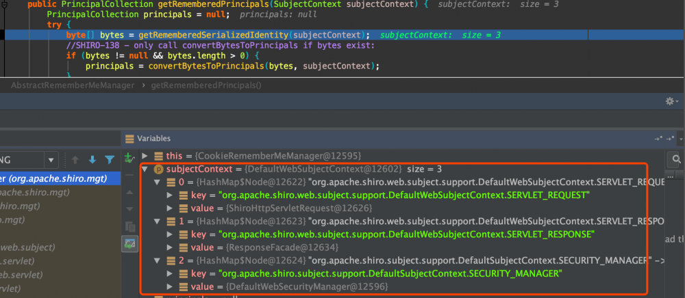Click the ellipsis button under the search icon
Image resolution: width=685 pixels, height=298 pixels.
coord(671,175)
